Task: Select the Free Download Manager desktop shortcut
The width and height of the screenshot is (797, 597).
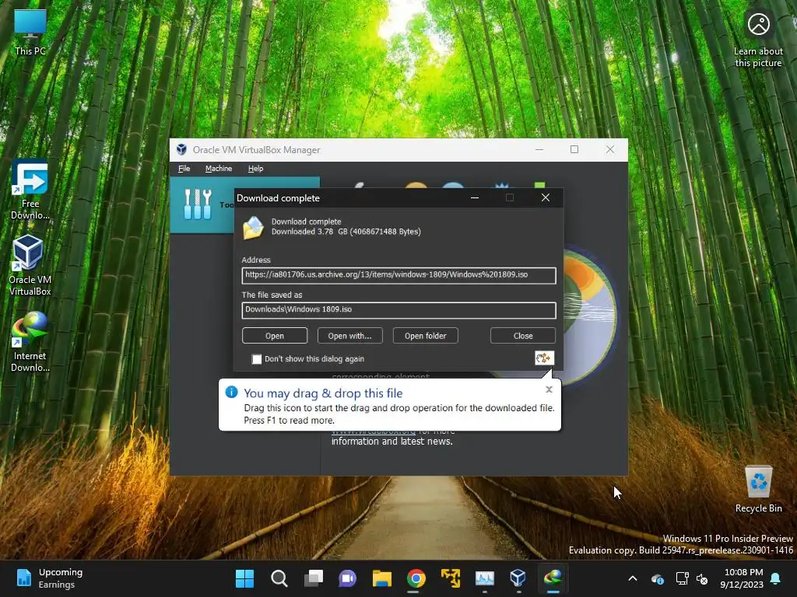Action: 30,190
